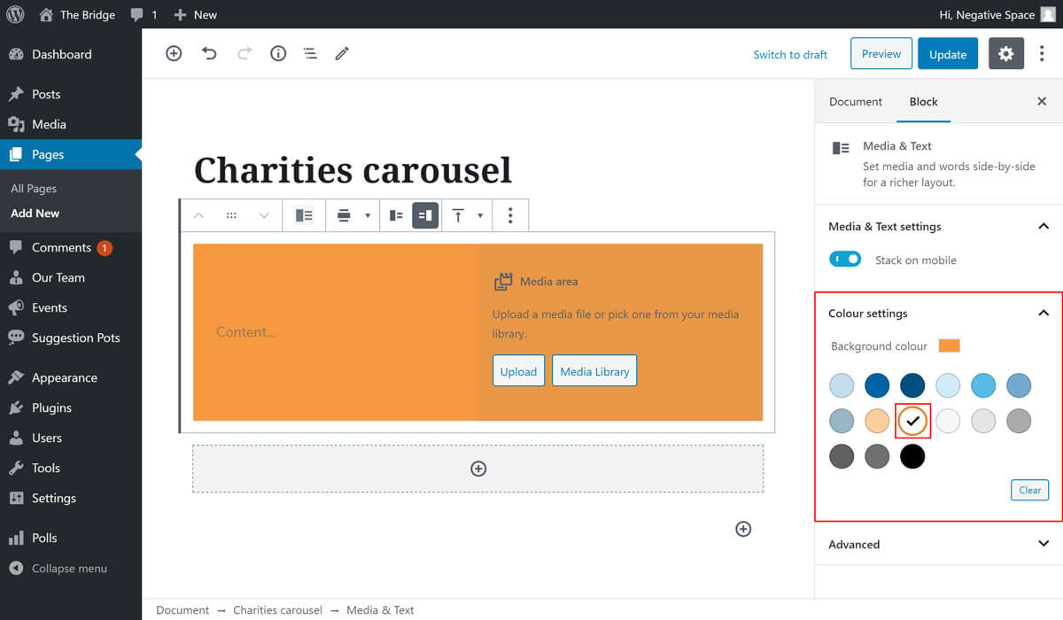Expand the Advanced section

(x=1043, y=545)
